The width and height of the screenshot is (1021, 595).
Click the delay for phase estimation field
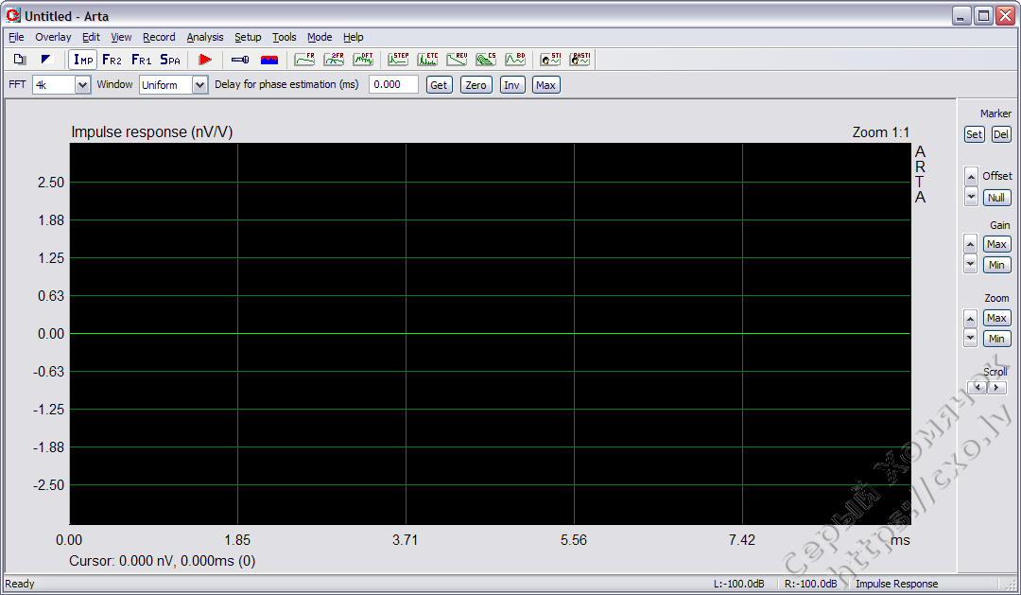click(393, 84)
